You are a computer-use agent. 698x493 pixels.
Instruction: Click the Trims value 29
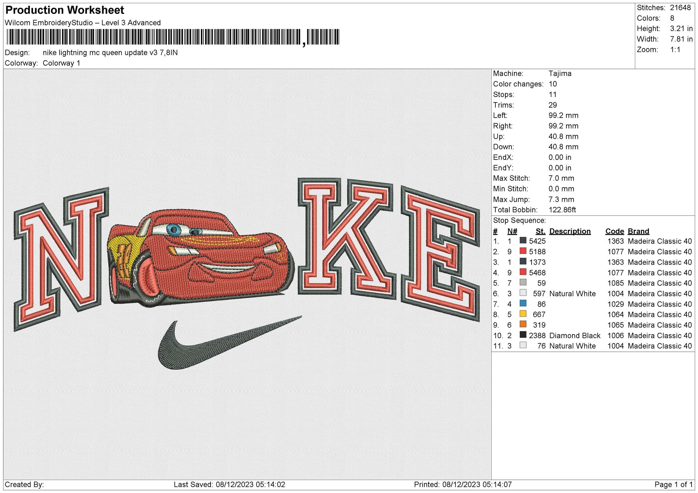point(553,105)
